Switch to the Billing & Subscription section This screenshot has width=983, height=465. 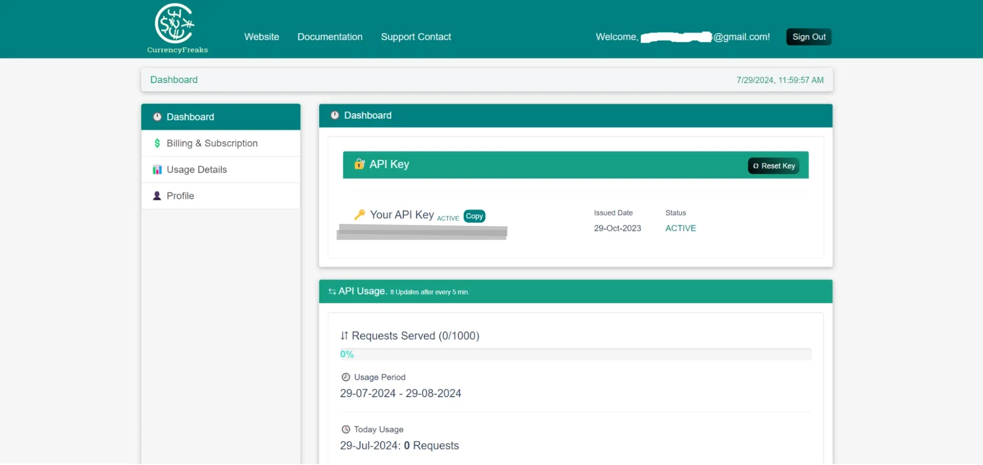point(212,143)
